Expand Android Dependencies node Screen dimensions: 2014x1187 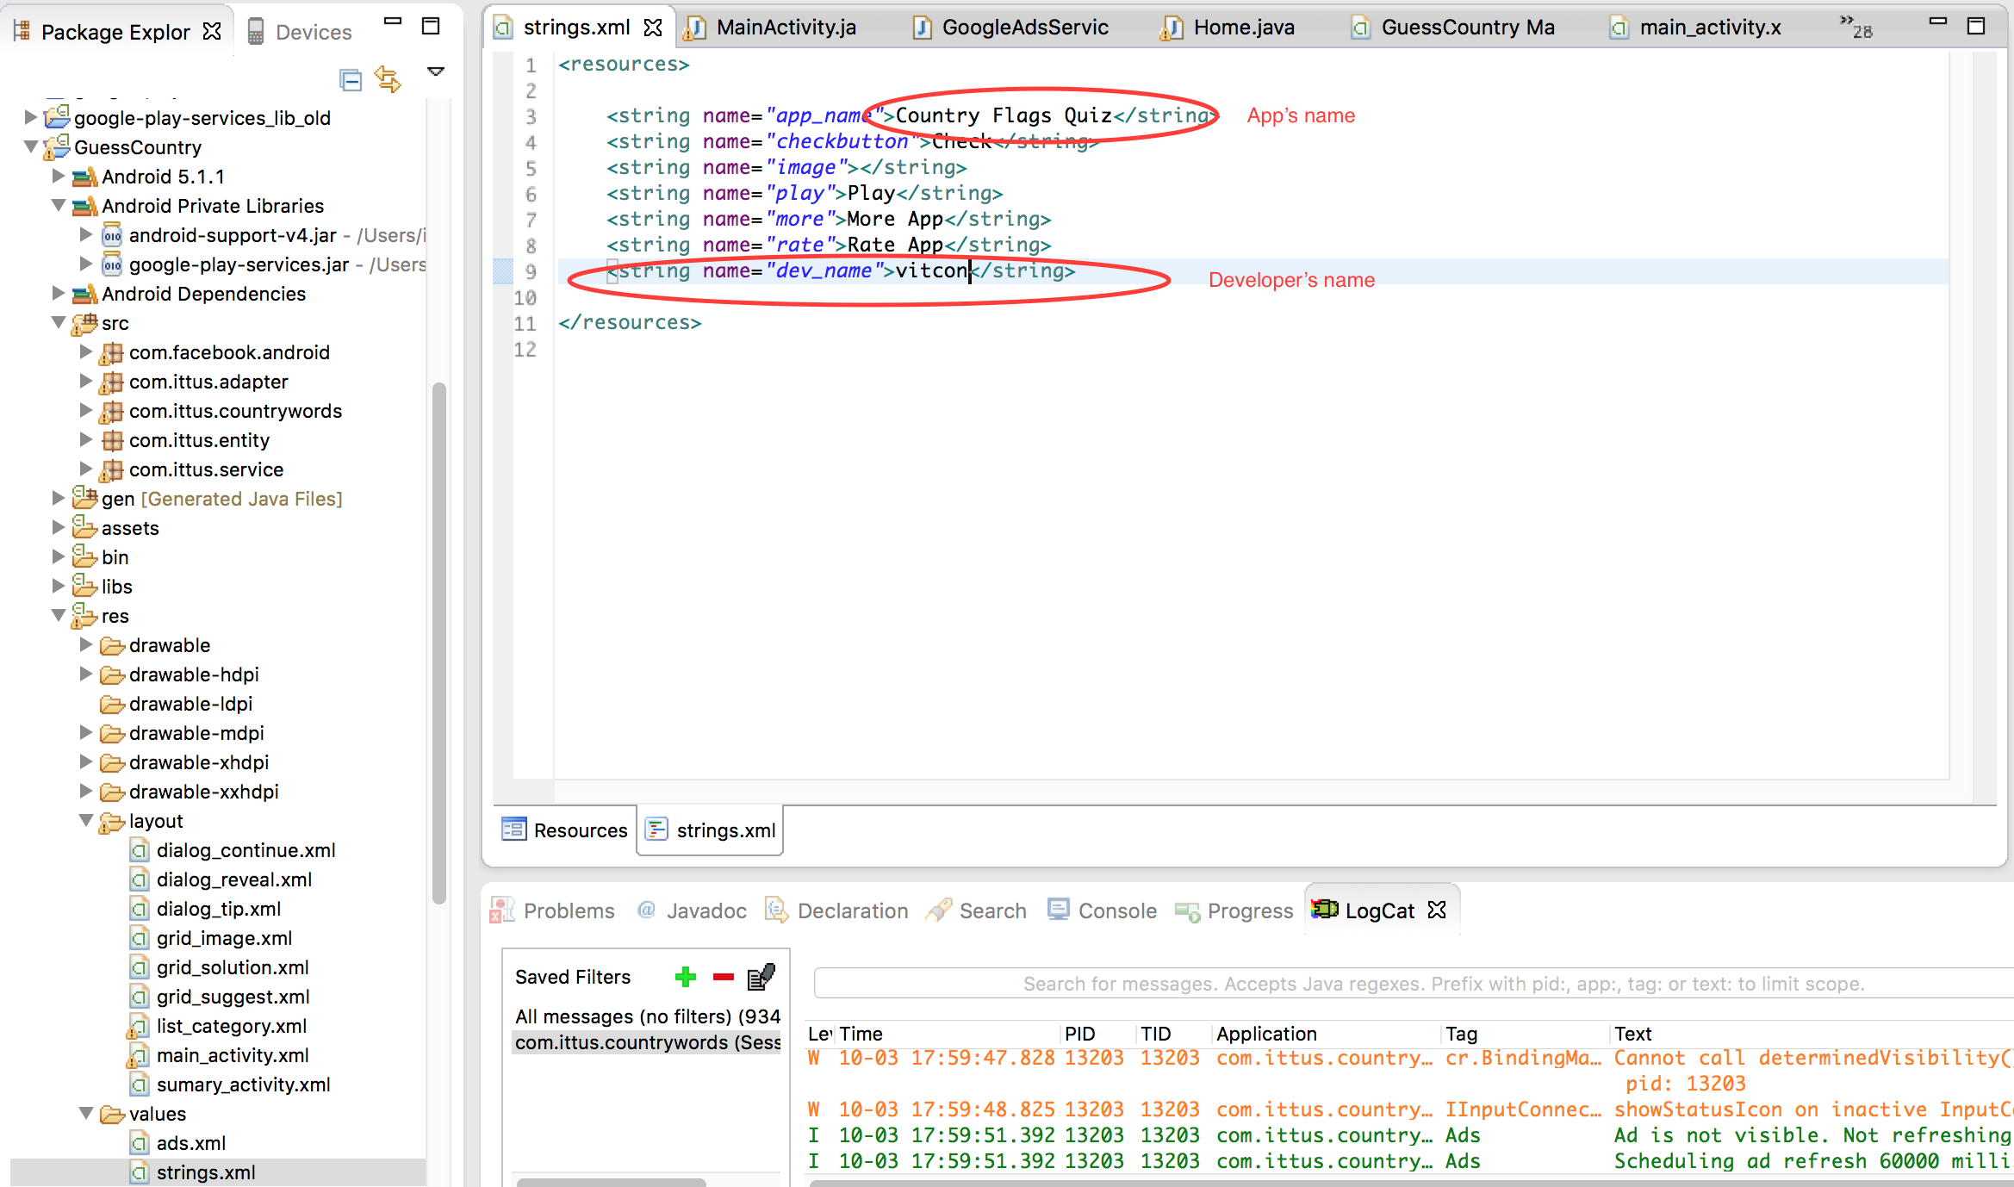pos(59,293)
